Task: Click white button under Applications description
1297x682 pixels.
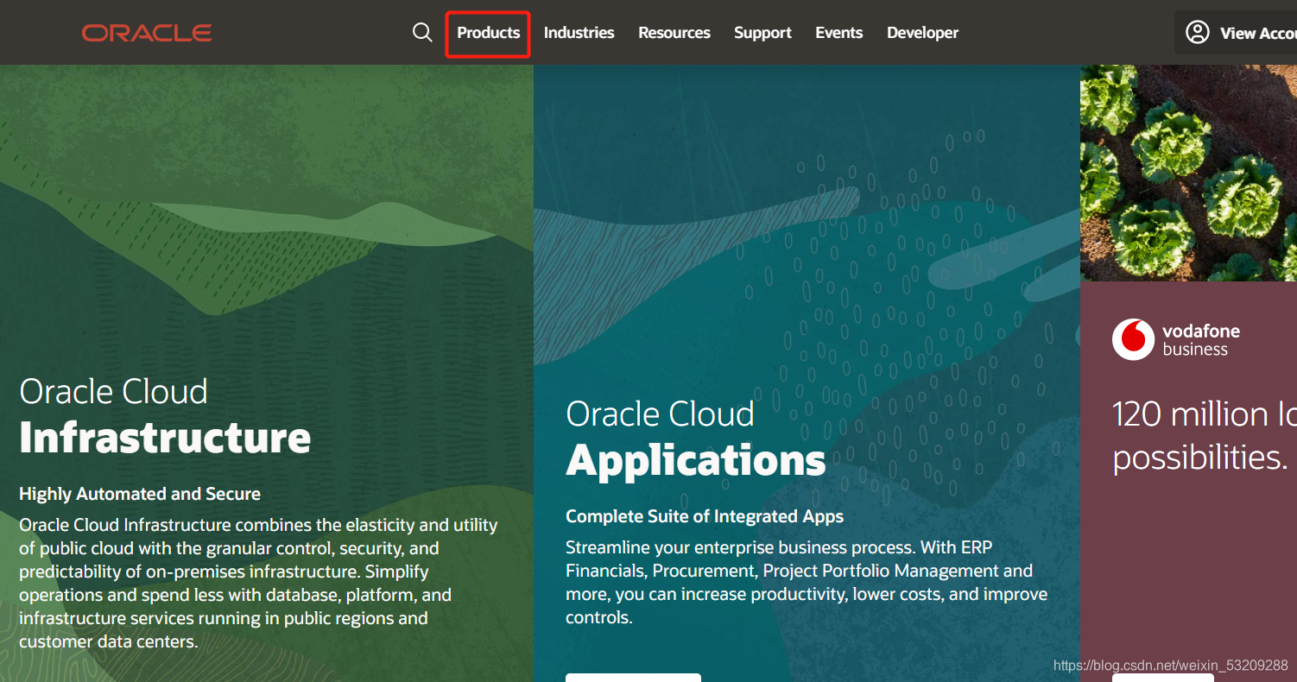Action: tap(633, 678)
